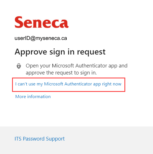Image resolution: width=153 pixels, height=154 pixels.
Task: Open "I can't use my Microsoft Authenticator app" link
Action: 68,84
